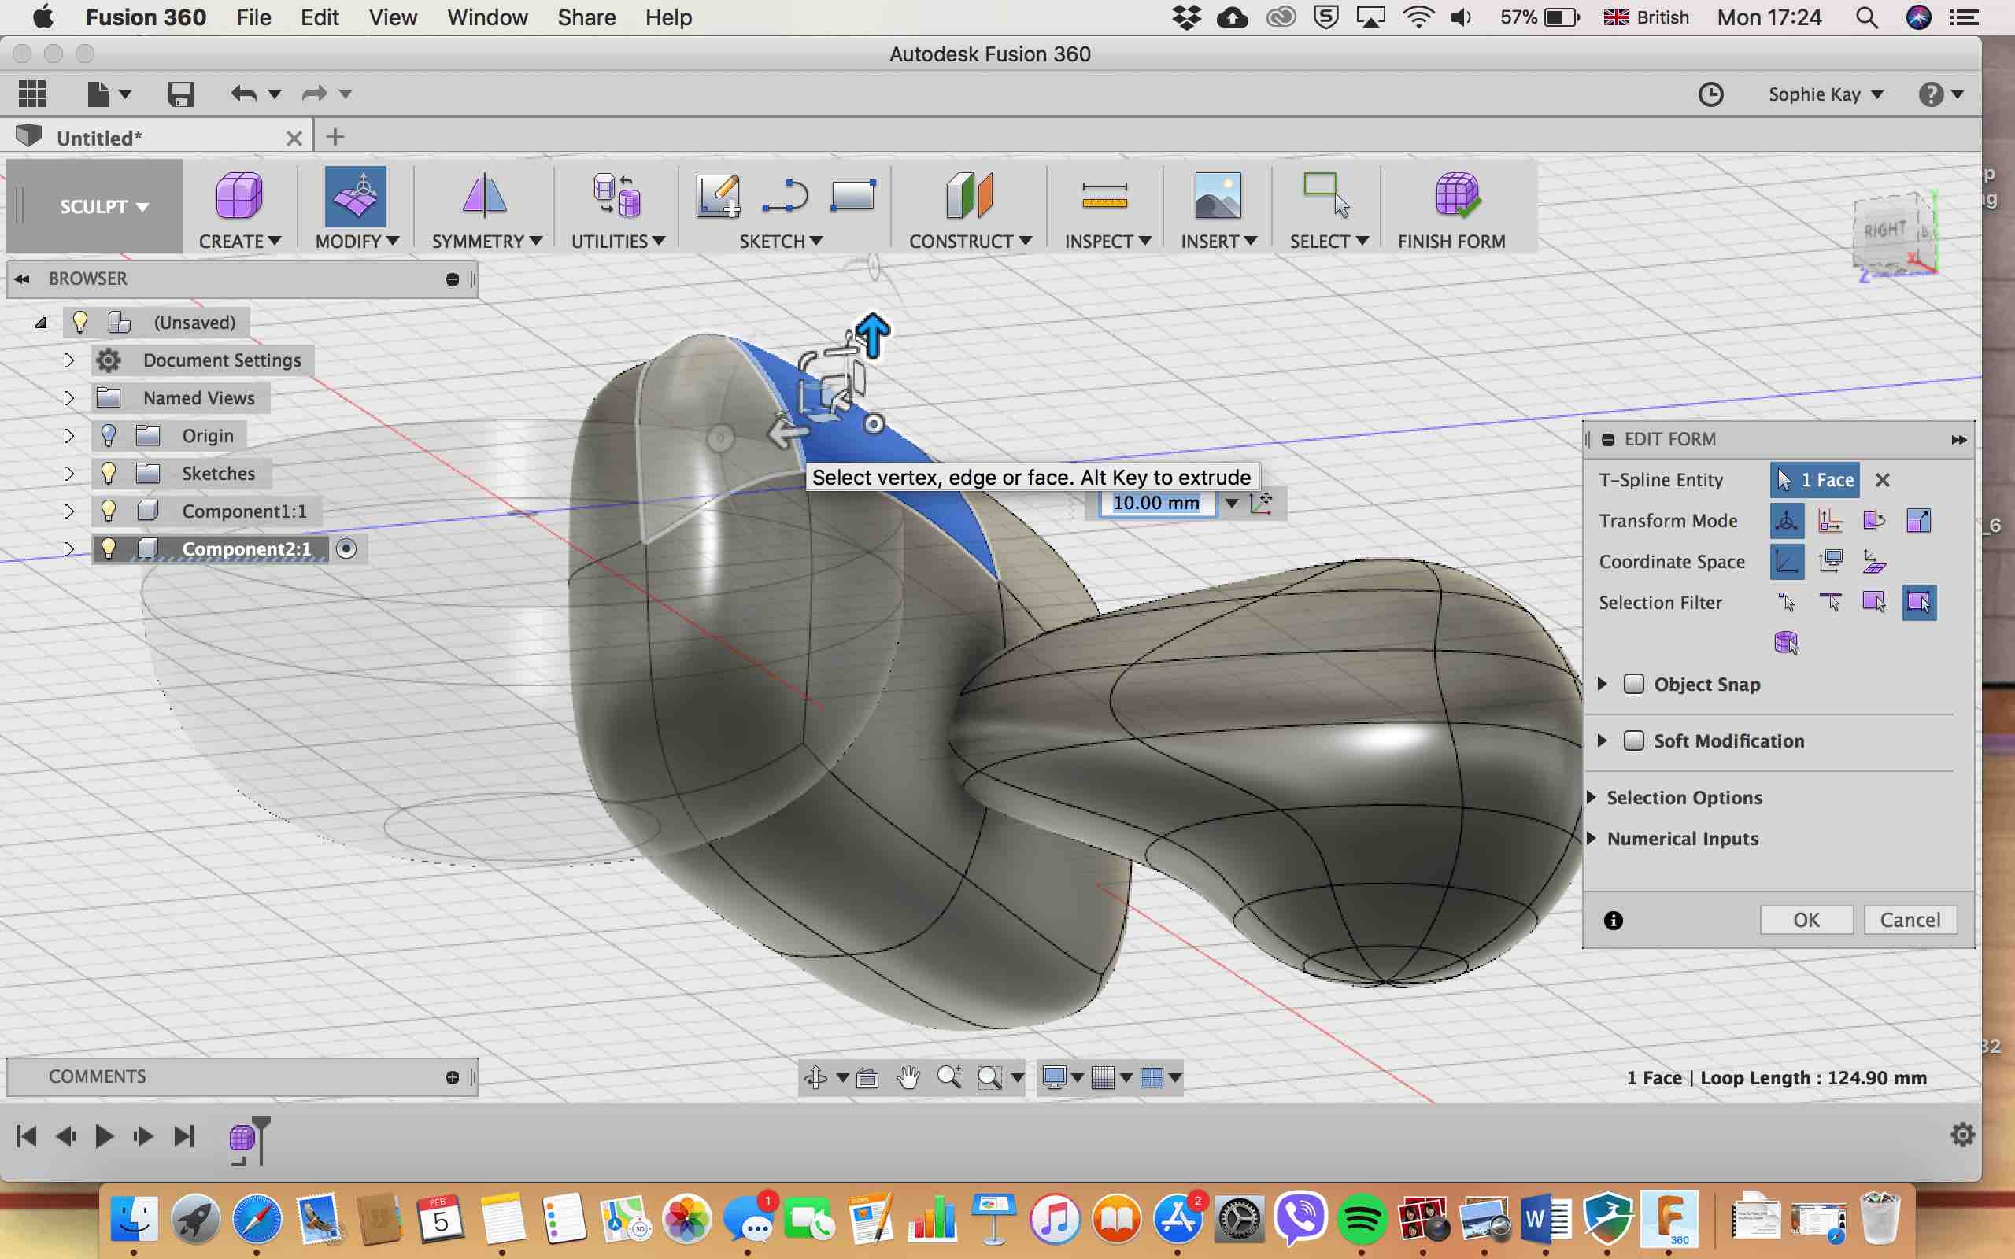Viewport: 2015px width, 1259px height.
Task: Click the Insert image icon
Action: 1218,197
